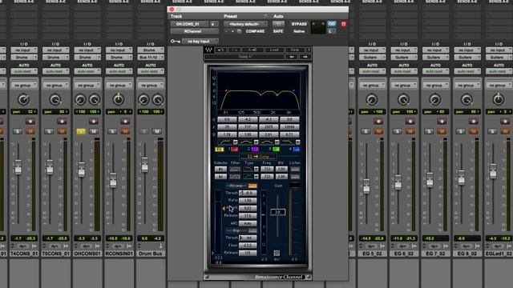
Task: Click the compressor Ratio value field
Action: (x=248, y=201)
